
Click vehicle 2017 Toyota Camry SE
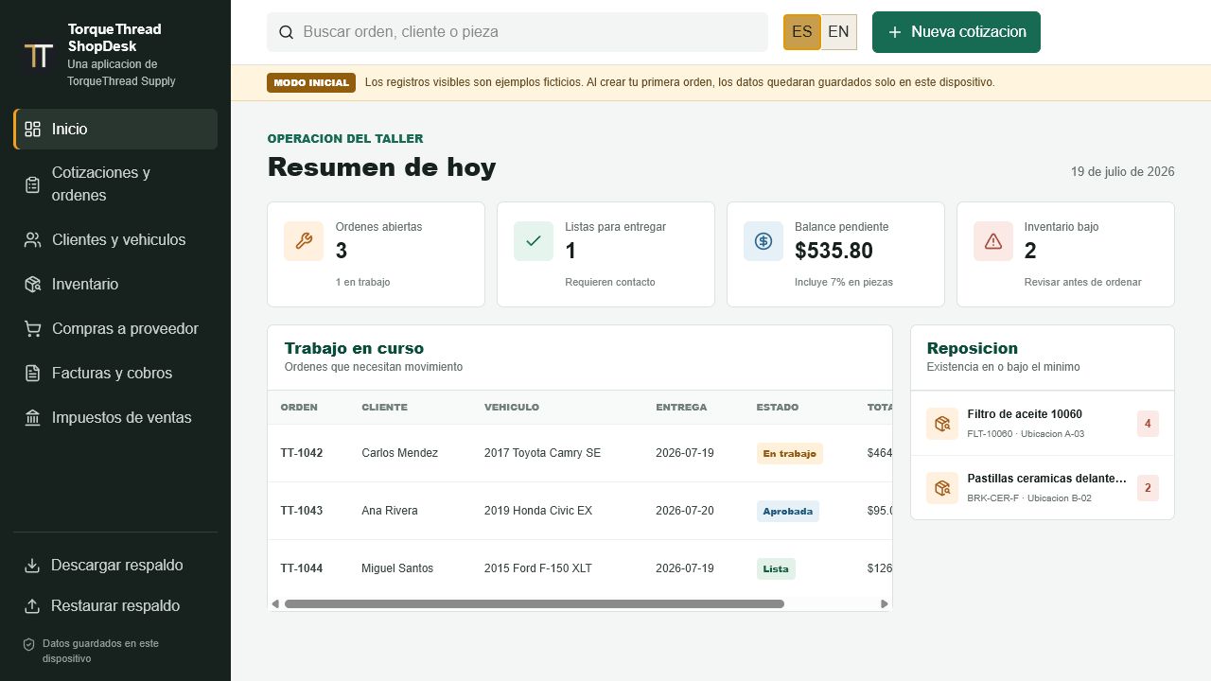tap(542, 453)
